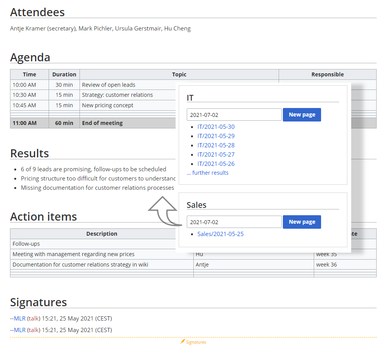Click the attendees names line
Screen dimensions: 389x356
click(100, 29)
